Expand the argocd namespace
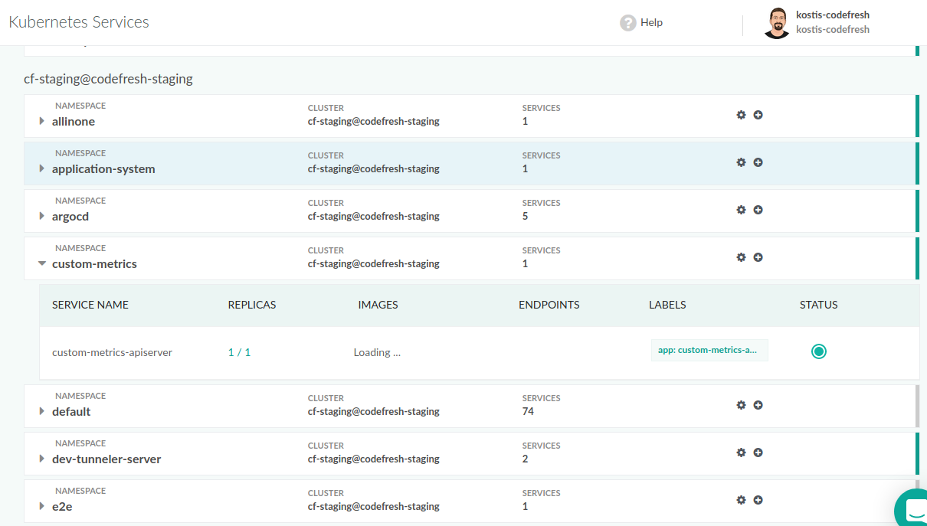This screenshot has width=927, height=526. (x=42, y=217)
